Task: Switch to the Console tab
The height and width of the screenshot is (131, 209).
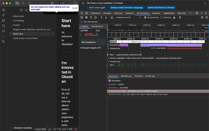Action: tap(107, 13)
